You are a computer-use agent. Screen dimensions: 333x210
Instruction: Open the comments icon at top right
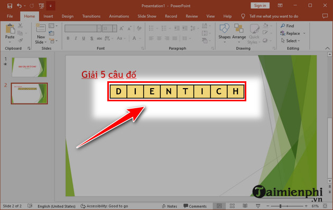(325, 16)
